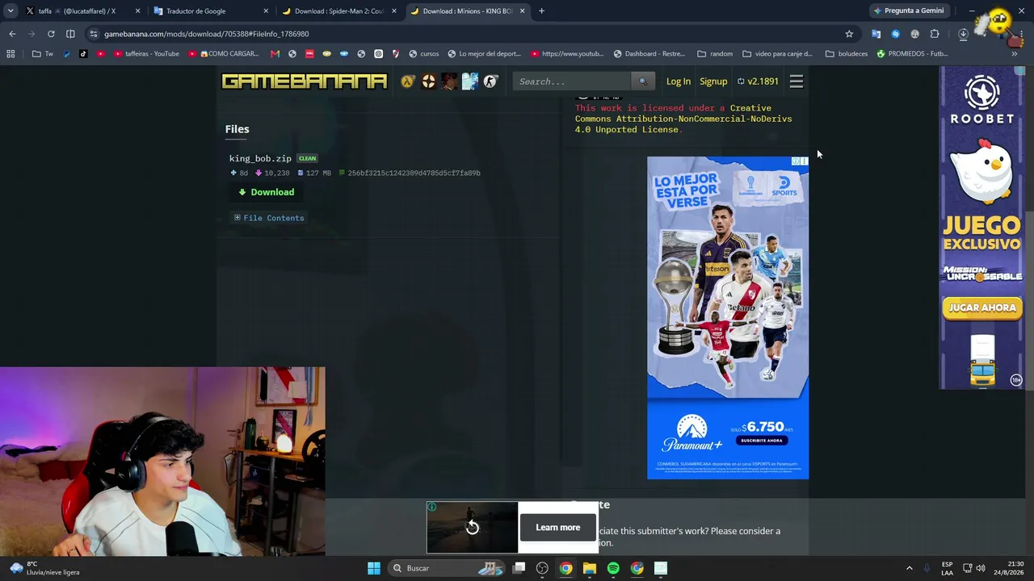1034x581 pixels.
Task: Open File Explorer from the taskbar
Action: [x=590, y=568]
